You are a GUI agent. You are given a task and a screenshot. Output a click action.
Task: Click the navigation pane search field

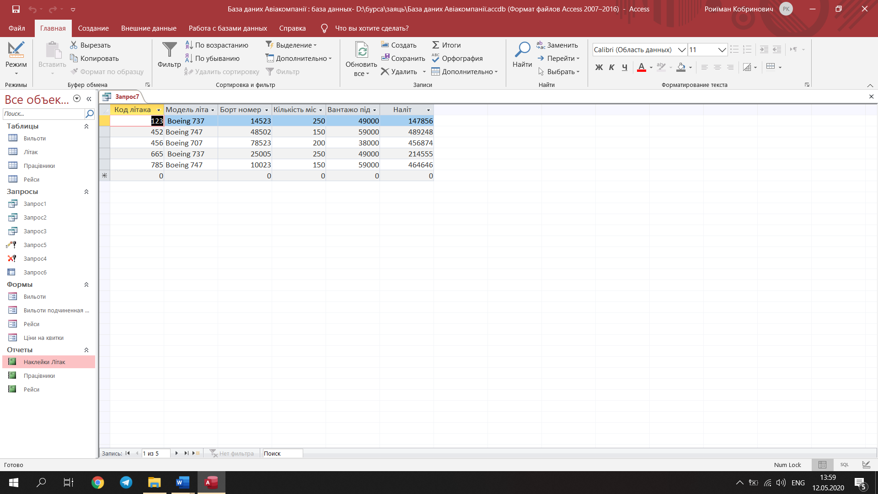click(x=43, y=114)
